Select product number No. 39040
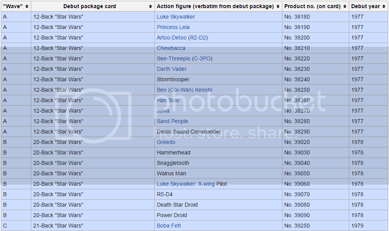 point(297,163)
